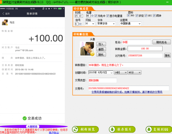Click the download arrow icon on 保存图片
172x134 pixels.
click(112, 129)
